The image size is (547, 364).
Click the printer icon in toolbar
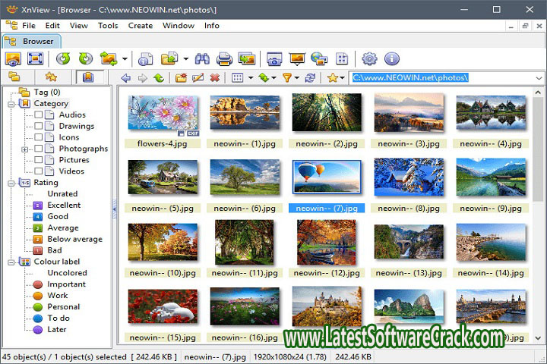[x=224, y=58]
